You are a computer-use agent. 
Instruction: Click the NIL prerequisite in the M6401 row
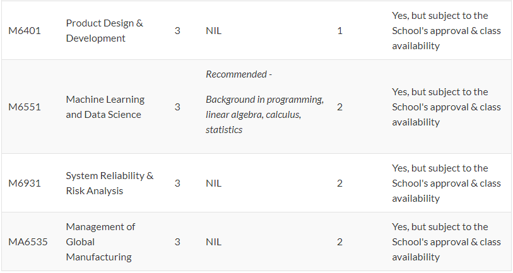[x=214, y=31]
